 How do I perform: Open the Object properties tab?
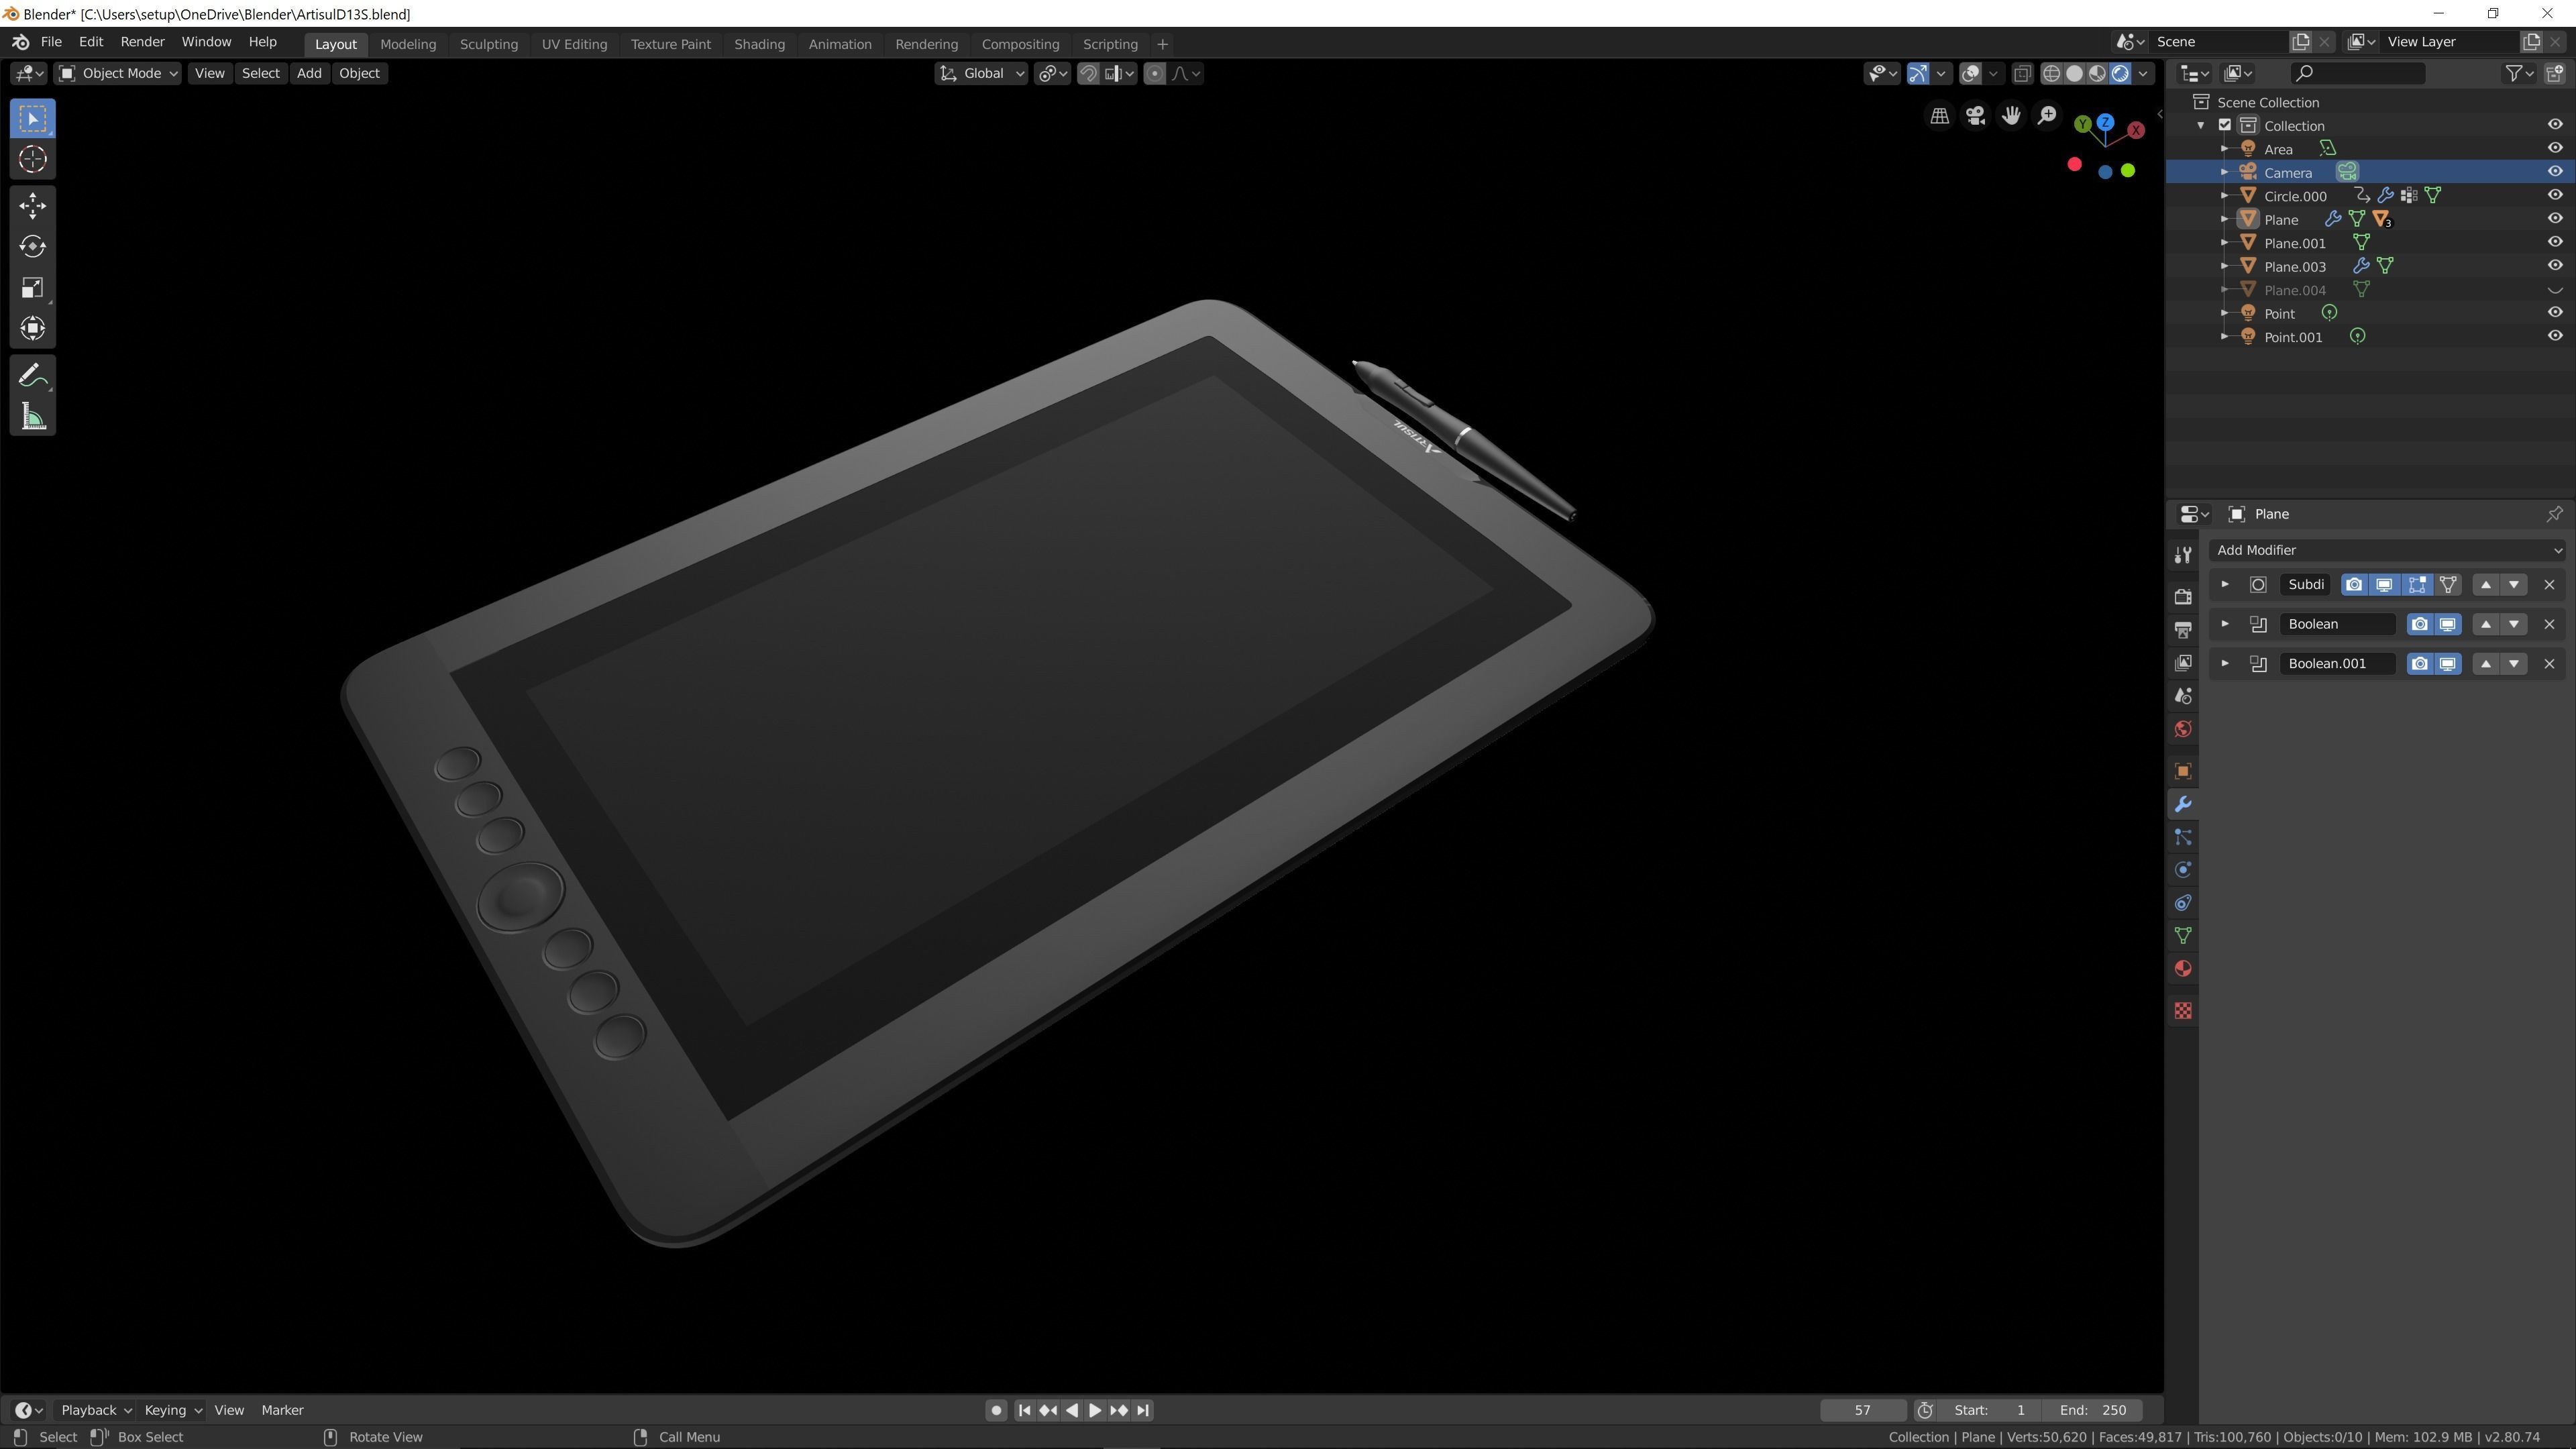point(2183,771)
